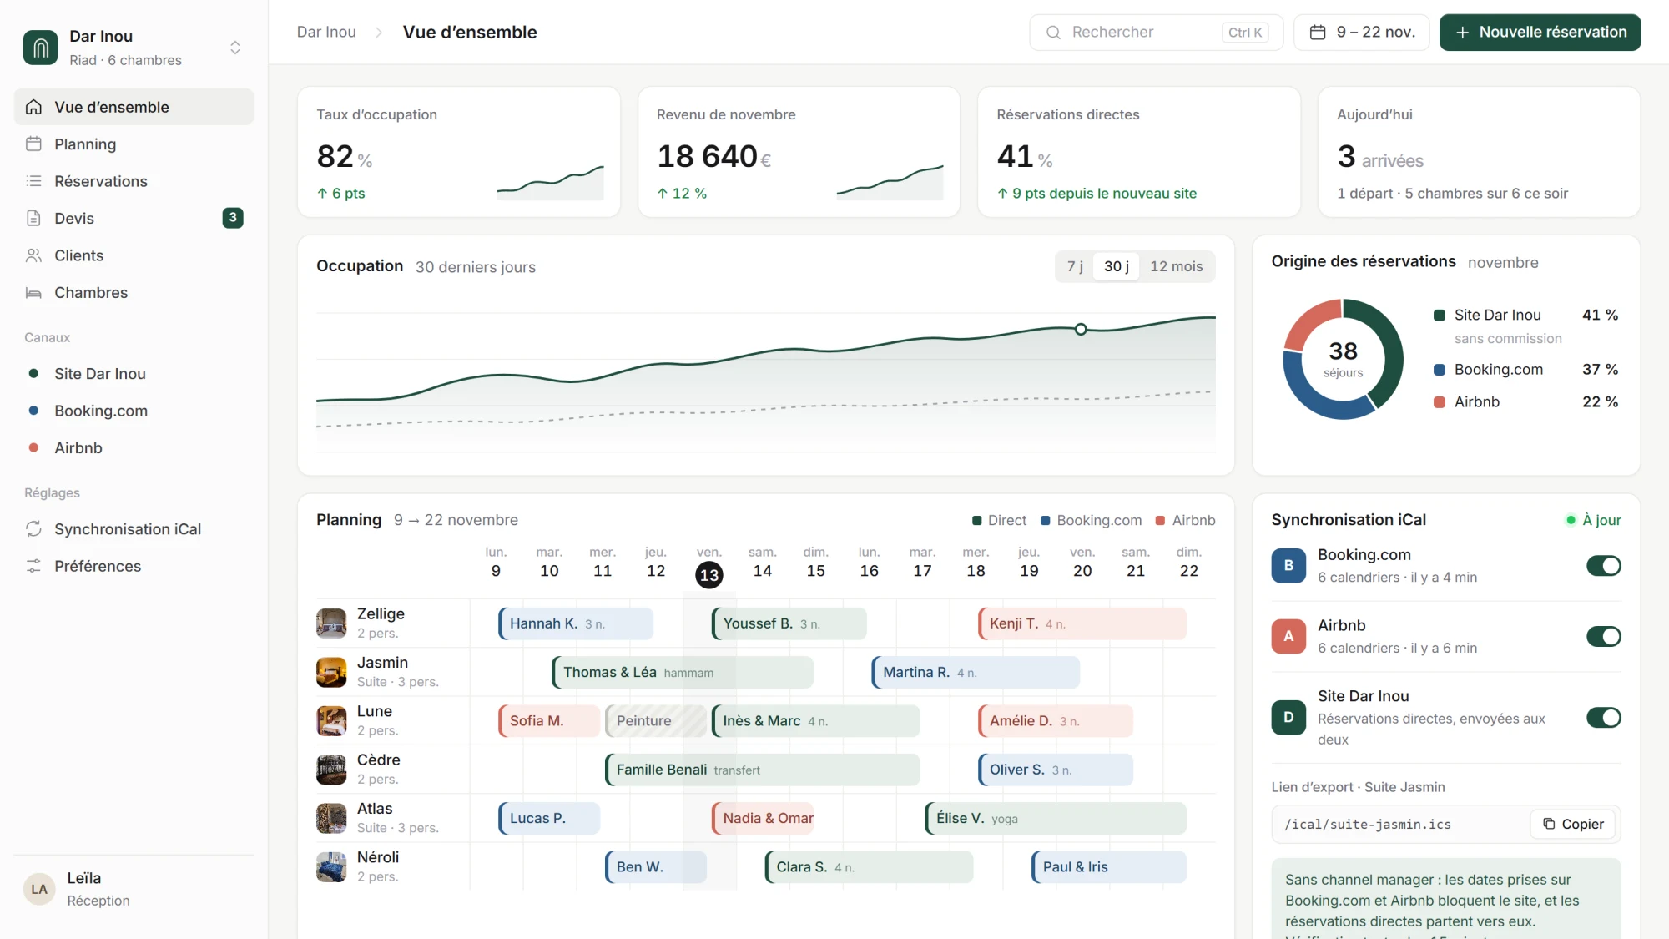Click the Synchronisation iCal sync icon

(x=33, y=529)
